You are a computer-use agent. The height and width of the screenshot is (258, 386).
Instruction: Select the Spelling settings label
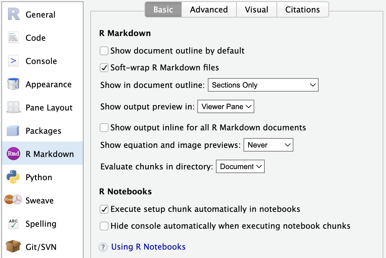point(41,224)
